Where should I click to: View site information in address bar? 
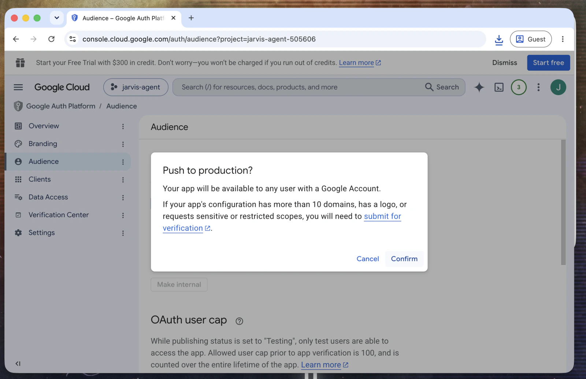(x=73, y=39)
